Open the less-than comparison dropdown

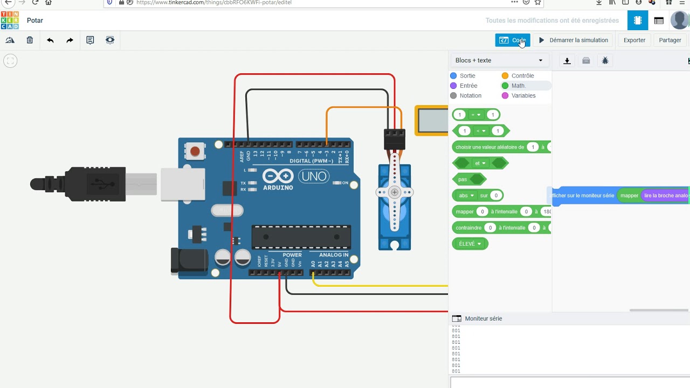(x=480, y=131)
